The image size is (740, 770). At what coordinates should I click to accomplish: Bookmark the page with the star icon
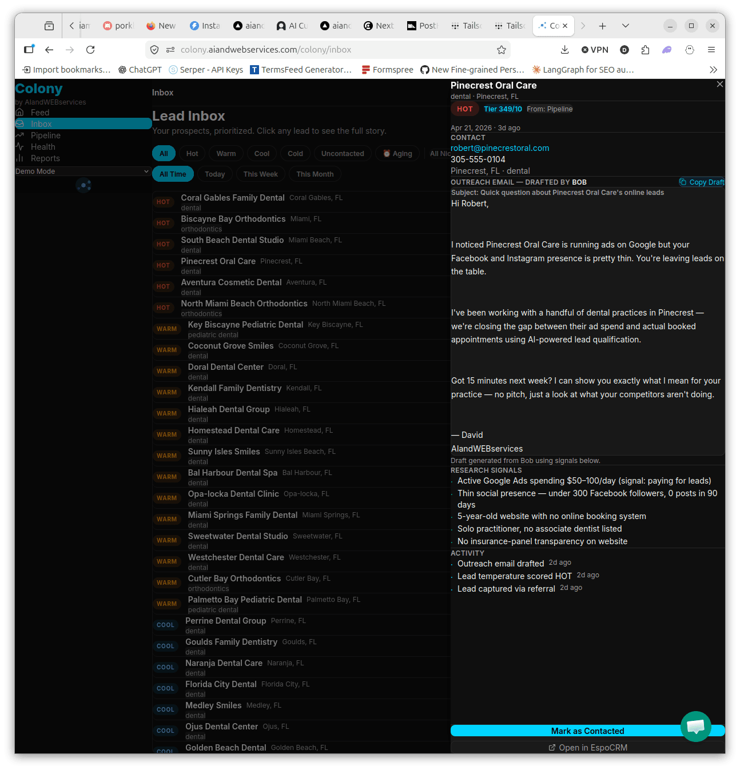point(502,50)
